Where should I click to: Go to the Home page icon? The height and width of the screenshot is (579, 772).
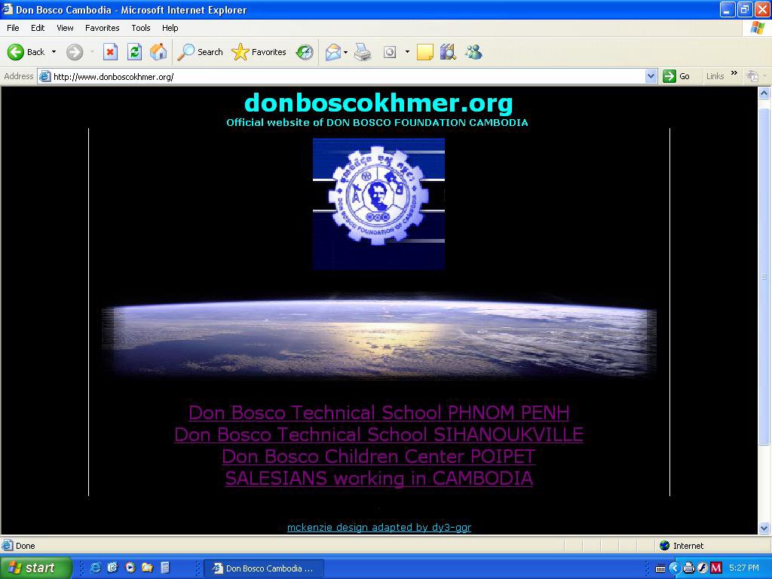[x=158, y=52]
